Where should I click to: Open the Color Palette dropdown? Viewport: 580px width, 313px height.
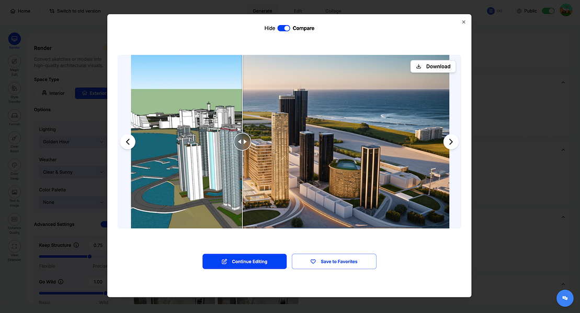pos(73,202)
